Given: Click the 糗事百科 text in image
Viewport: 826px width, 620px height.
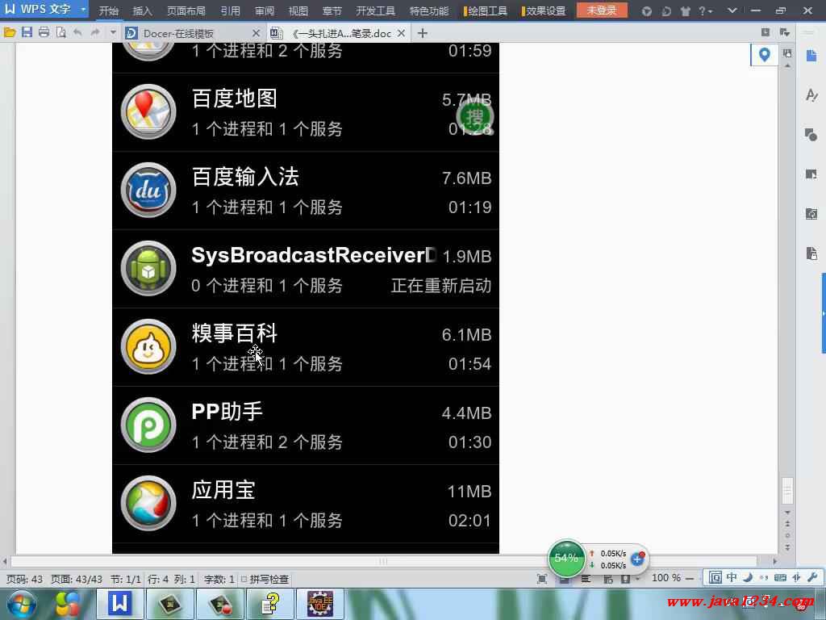Looking at the screenshot, I should point(235,333).
